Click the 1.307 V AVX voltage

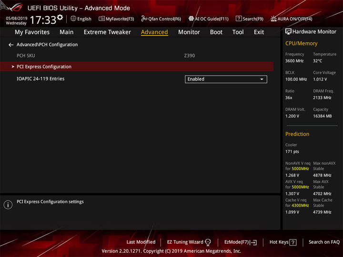coord(292,194)
